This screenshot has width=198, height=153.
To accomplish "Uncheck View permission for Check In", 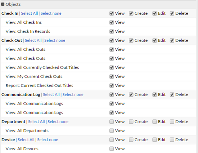I will [112, 13].
